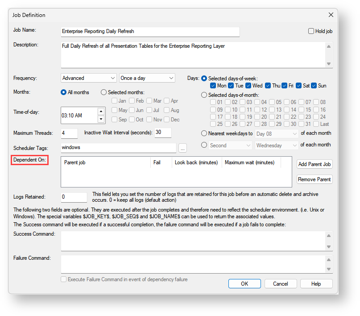The height and width of the screenshot is (316, 360).
Task: Open the Help button
Action: point(316,284)
